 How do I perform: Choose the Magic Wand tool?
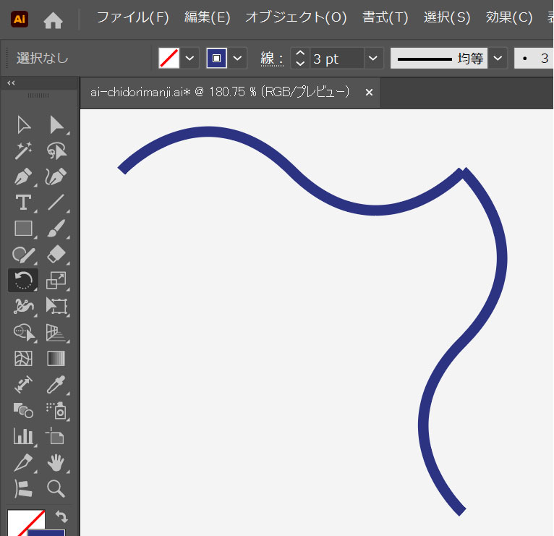pos(23,150)
